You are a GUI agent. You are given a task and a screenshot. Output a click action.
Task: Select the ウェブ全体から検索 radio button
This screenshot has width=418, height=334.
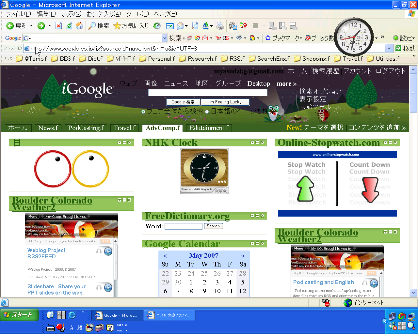(x=143, y=112)
